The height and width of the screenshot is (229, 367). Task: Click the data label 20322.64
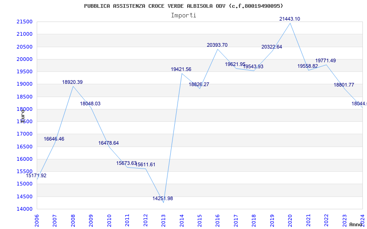272,47
